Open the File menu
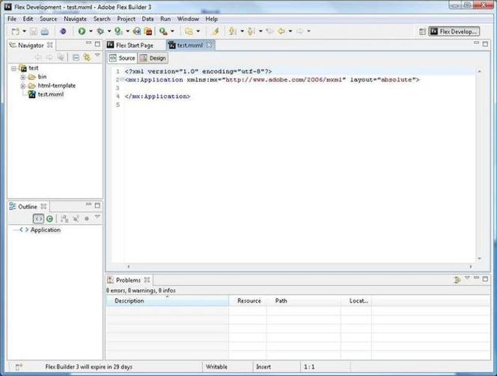497x376 pixels. 12,19
